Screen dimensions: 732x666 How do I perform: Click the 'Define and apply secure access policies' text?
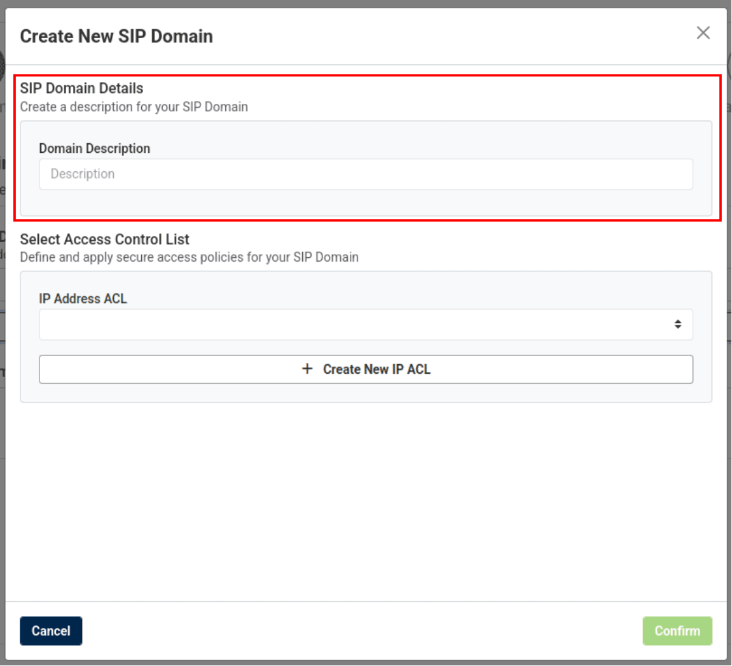(x=189, y=257)
